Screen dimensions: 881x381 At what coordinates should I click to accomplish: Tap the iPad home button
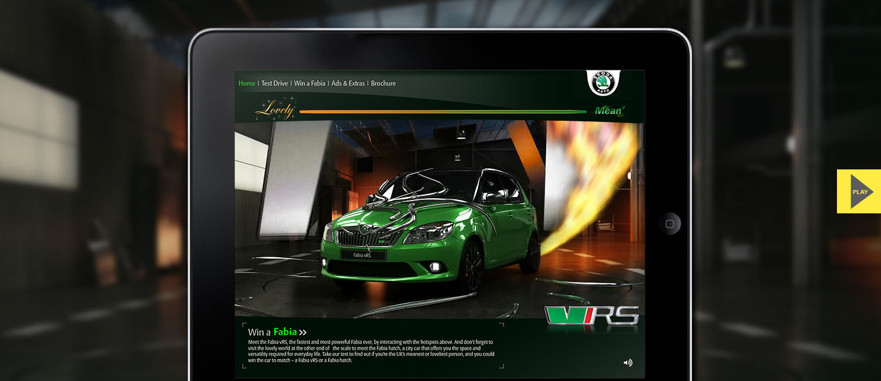pos(670,224)
